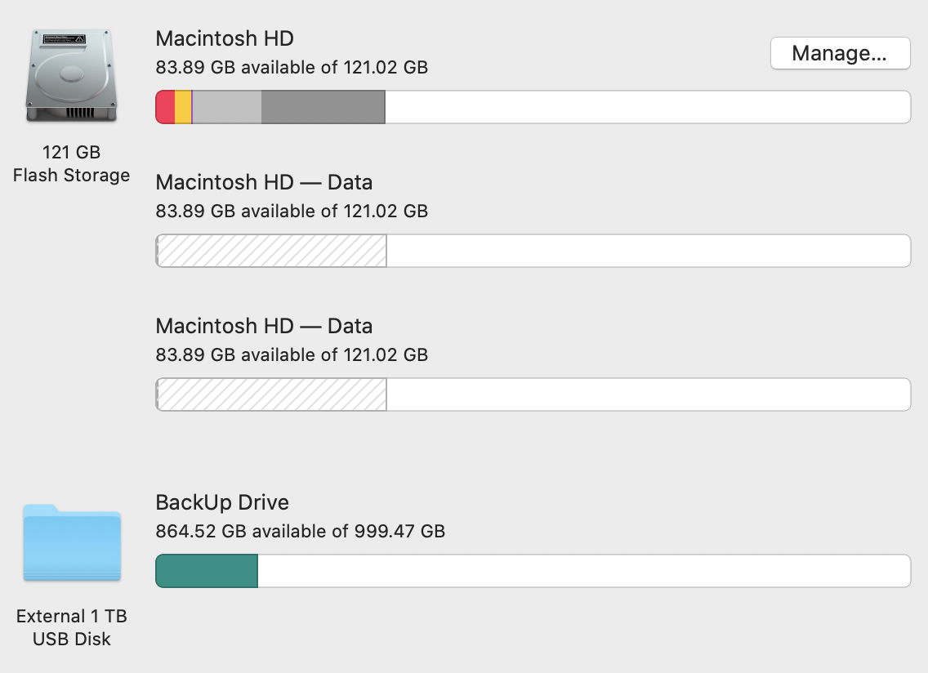Click light gray segment in Macintosh HD bar
Screen dimensions: 928x673
[226, 108]
